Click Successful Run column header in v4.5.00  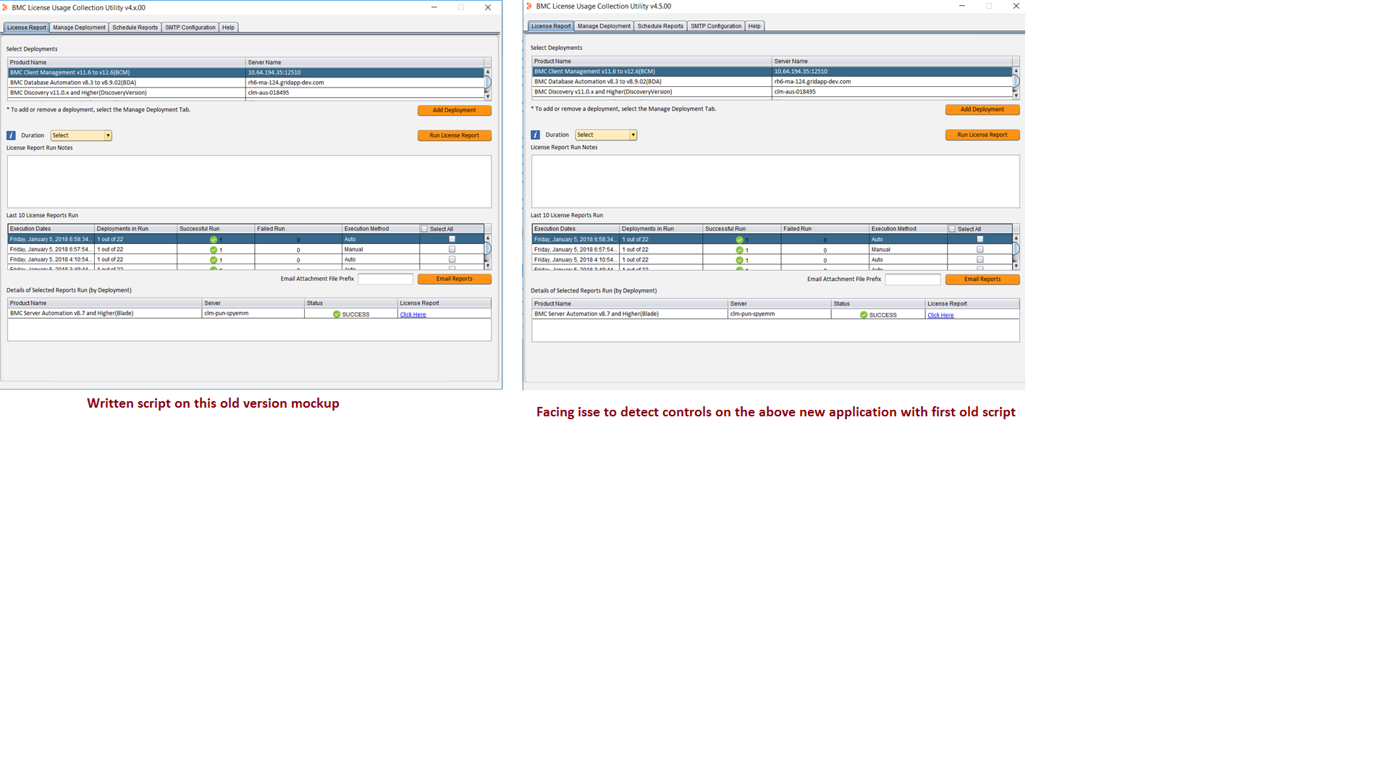point(742,229)
